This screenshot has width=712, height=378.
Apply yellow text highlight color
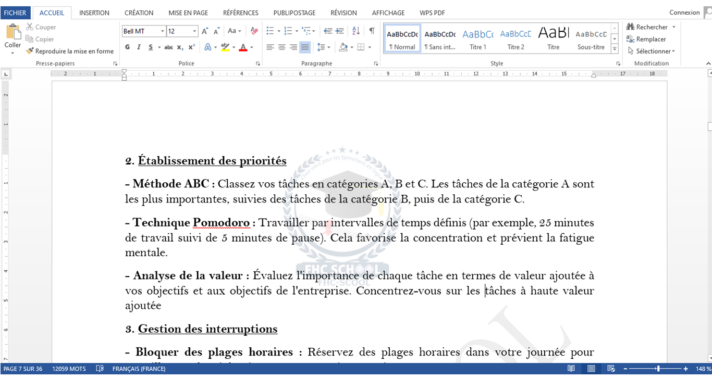pyautogui.click(x=225, y=47)
